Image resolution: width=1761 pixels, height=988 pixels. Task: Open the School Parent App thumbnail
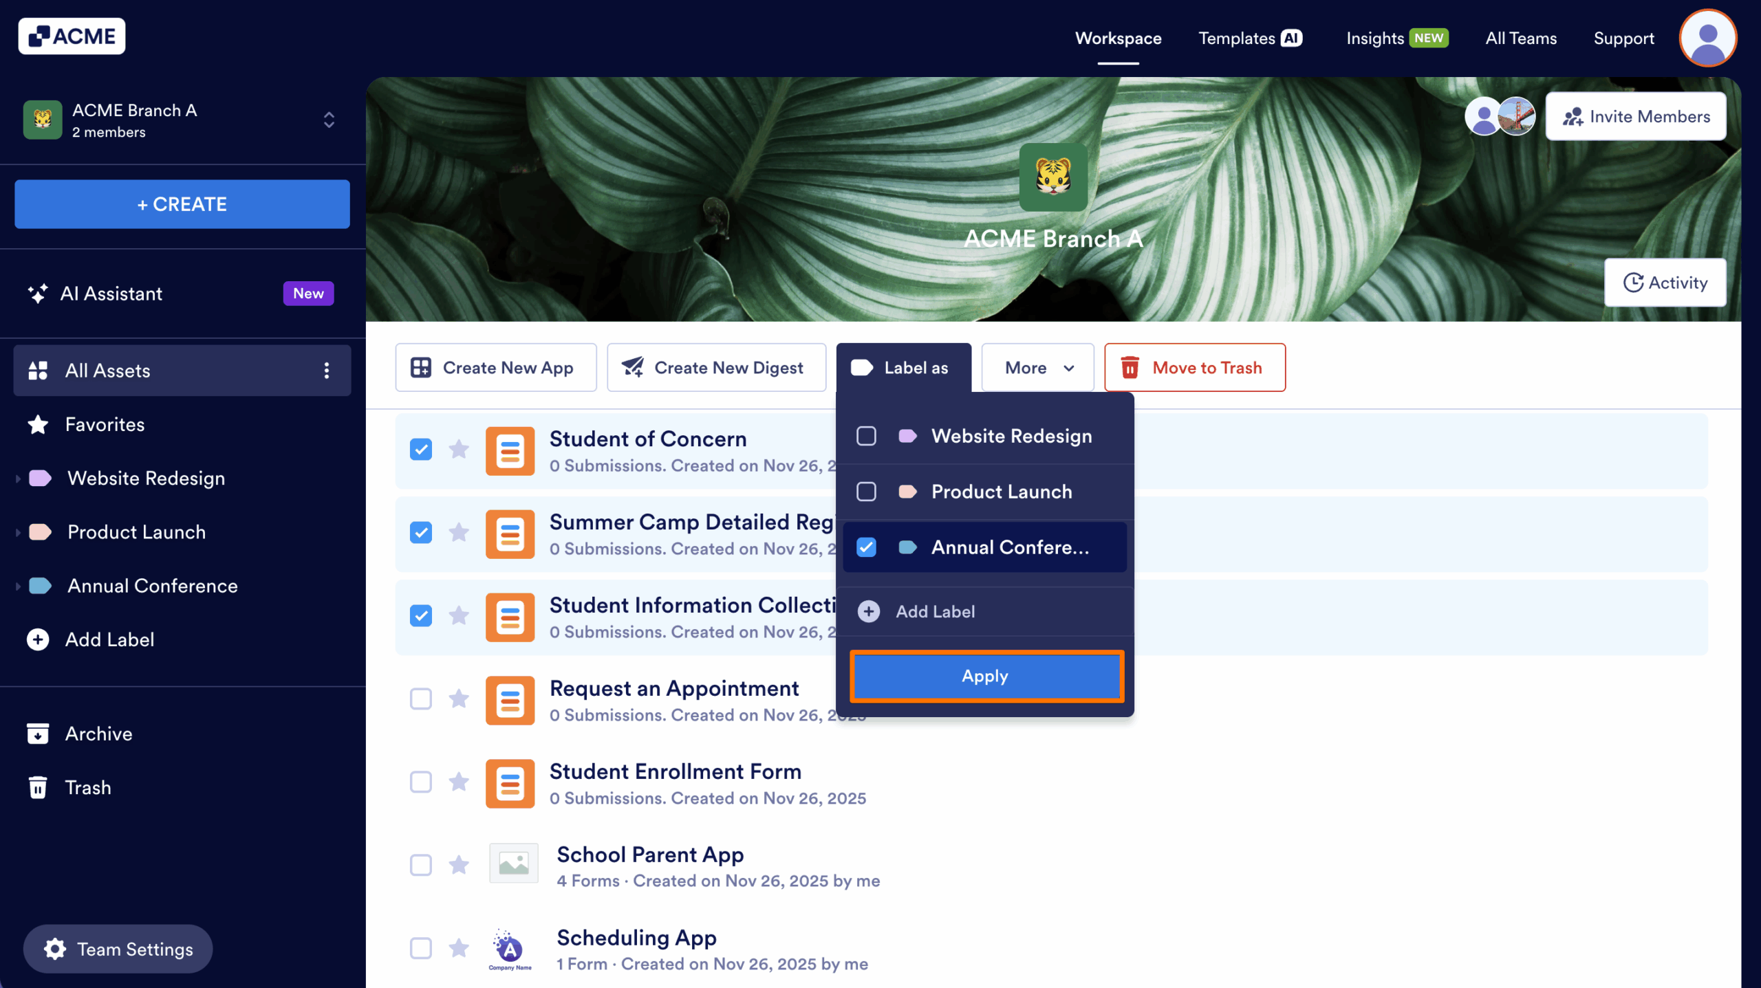coord(513,864)
